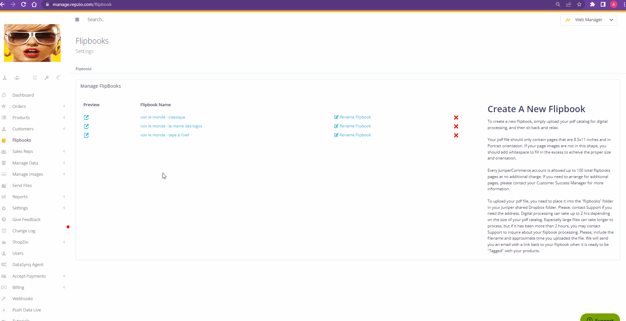Delete la manie des logos flipbook
Viewport: 626px width, 321px height.
coord(456,126)
